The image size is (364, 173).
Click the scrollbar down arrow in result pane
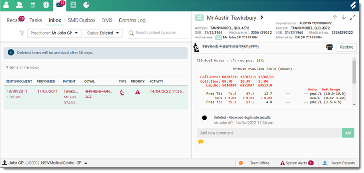(354, 105)
